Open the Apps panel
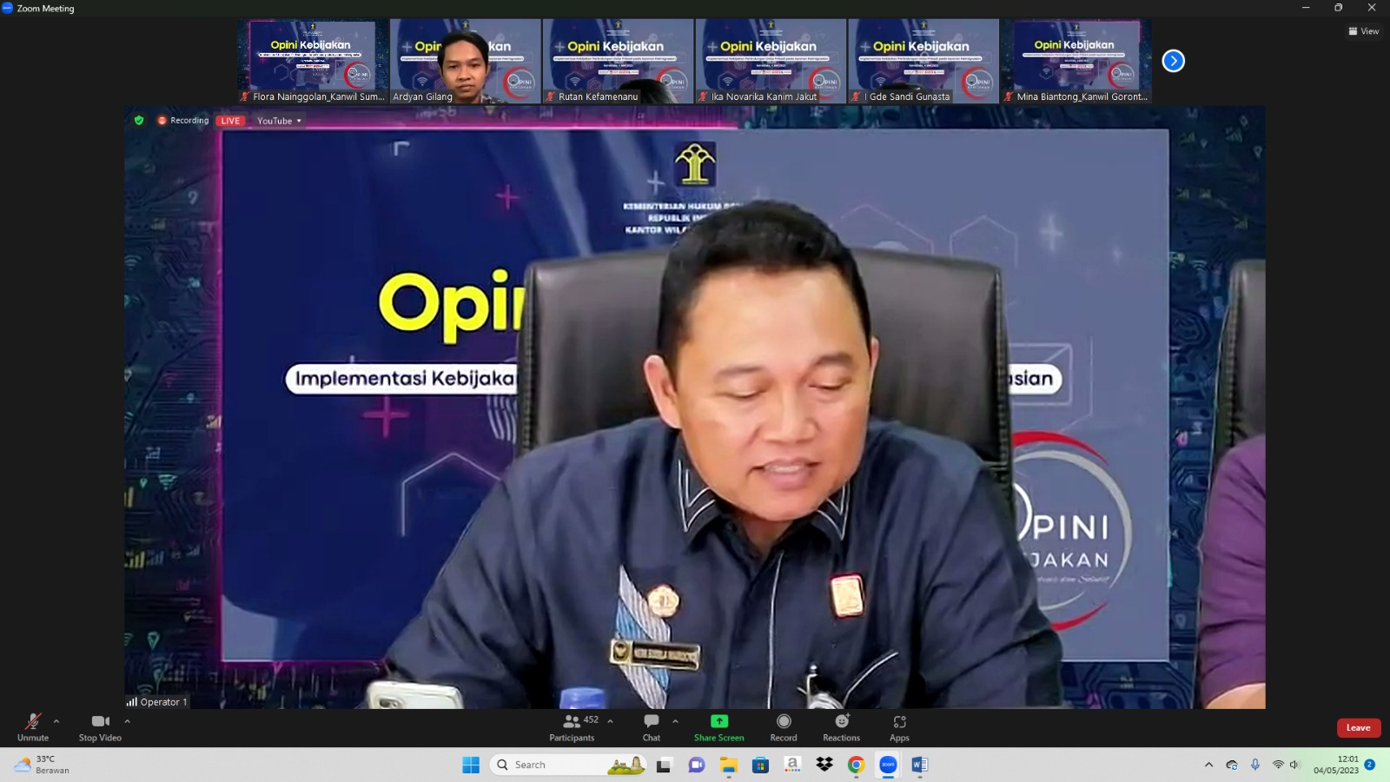Viewport: 1390px width, 782px height. click(899, 726)
